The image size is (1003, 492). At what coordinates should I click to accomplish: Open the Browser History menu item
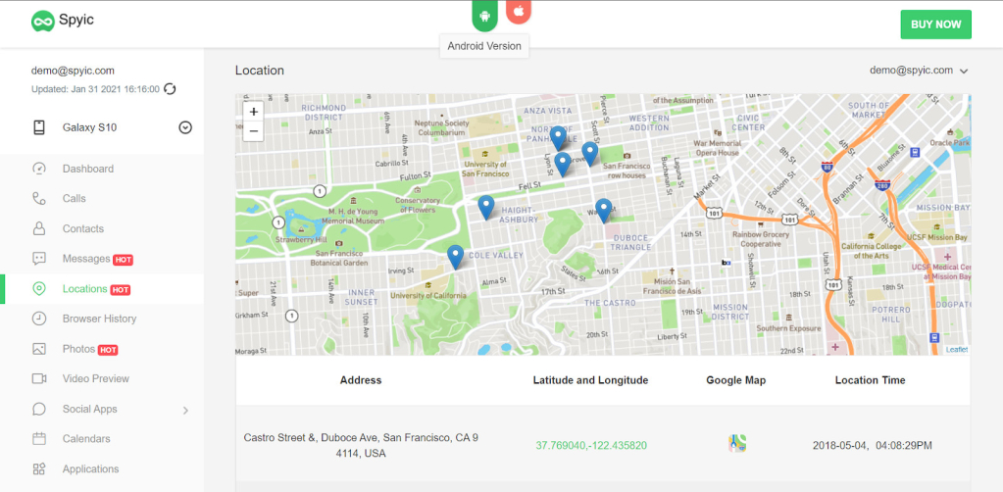point(100,319)
